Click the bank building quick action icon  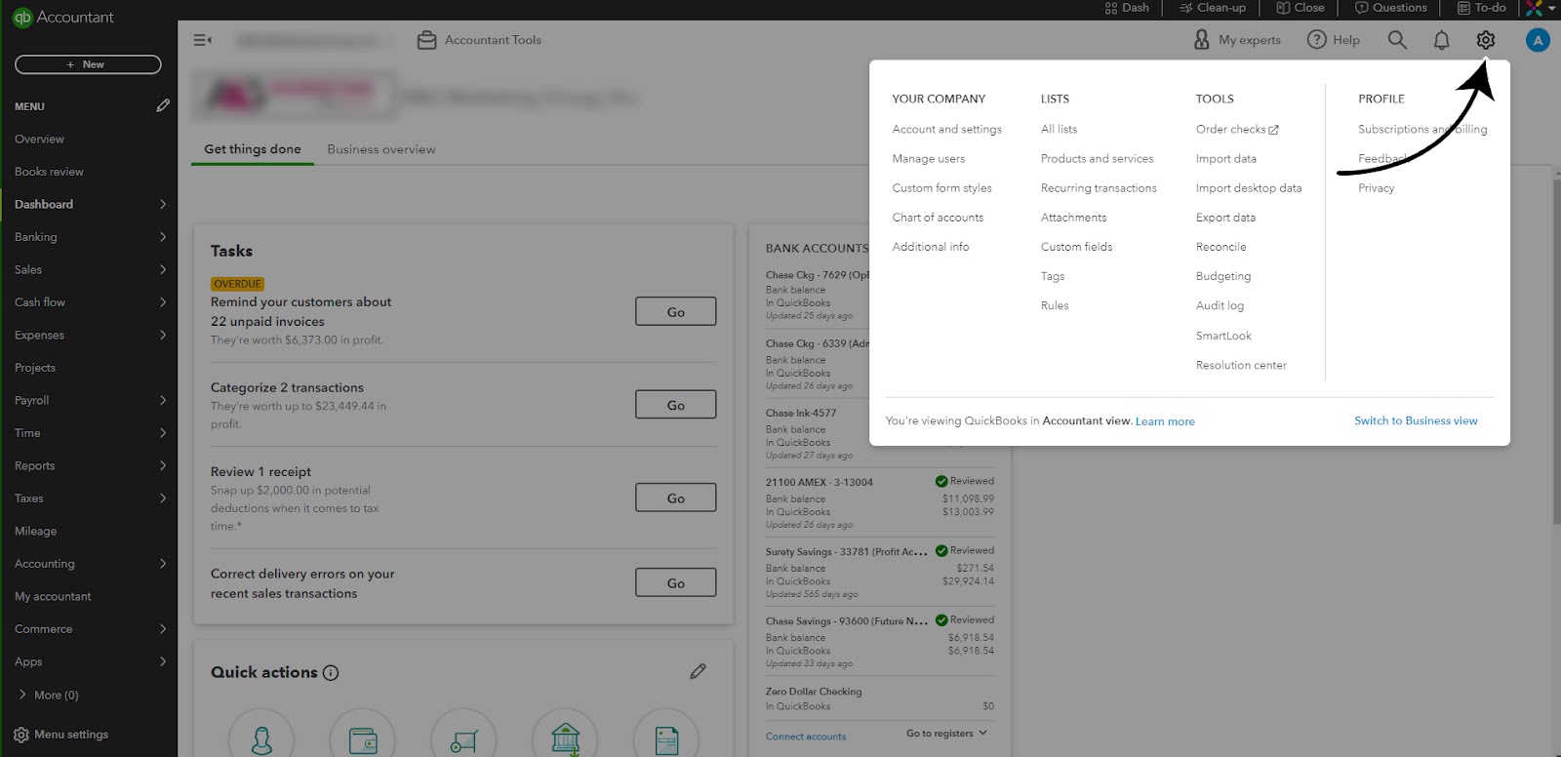(566, 739)
